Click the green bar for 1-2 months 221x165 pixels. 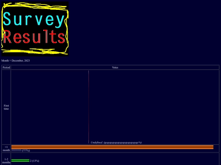point(20,161)
